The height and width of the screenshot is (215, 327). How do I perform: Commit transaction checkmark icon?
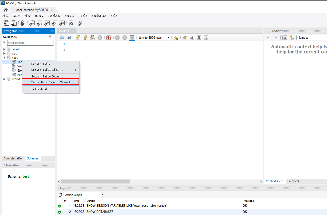click(x=117, y=38)
